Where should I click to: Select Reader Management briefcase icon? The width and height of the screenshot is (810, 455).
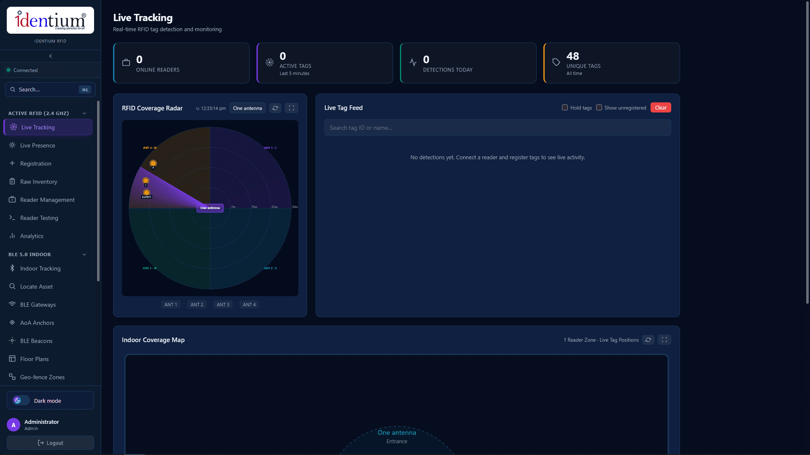point(12,200)
